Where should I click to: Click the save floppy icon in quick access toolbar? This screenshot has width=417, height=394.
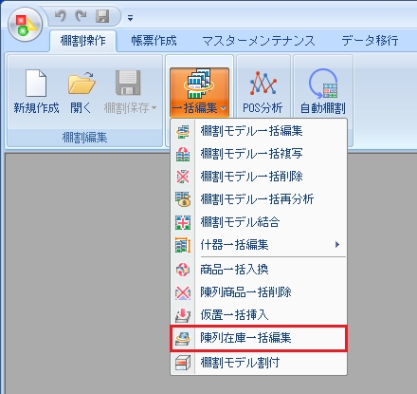pos(102,16)
